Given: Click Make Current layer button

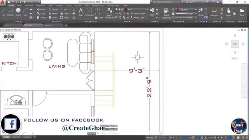Looking at the screenshot, I should click(138, 14).
